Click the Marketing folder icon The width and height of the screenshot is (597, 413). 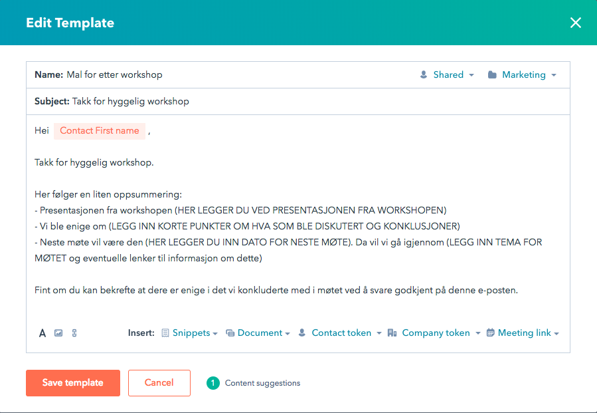tap(492, 75)
